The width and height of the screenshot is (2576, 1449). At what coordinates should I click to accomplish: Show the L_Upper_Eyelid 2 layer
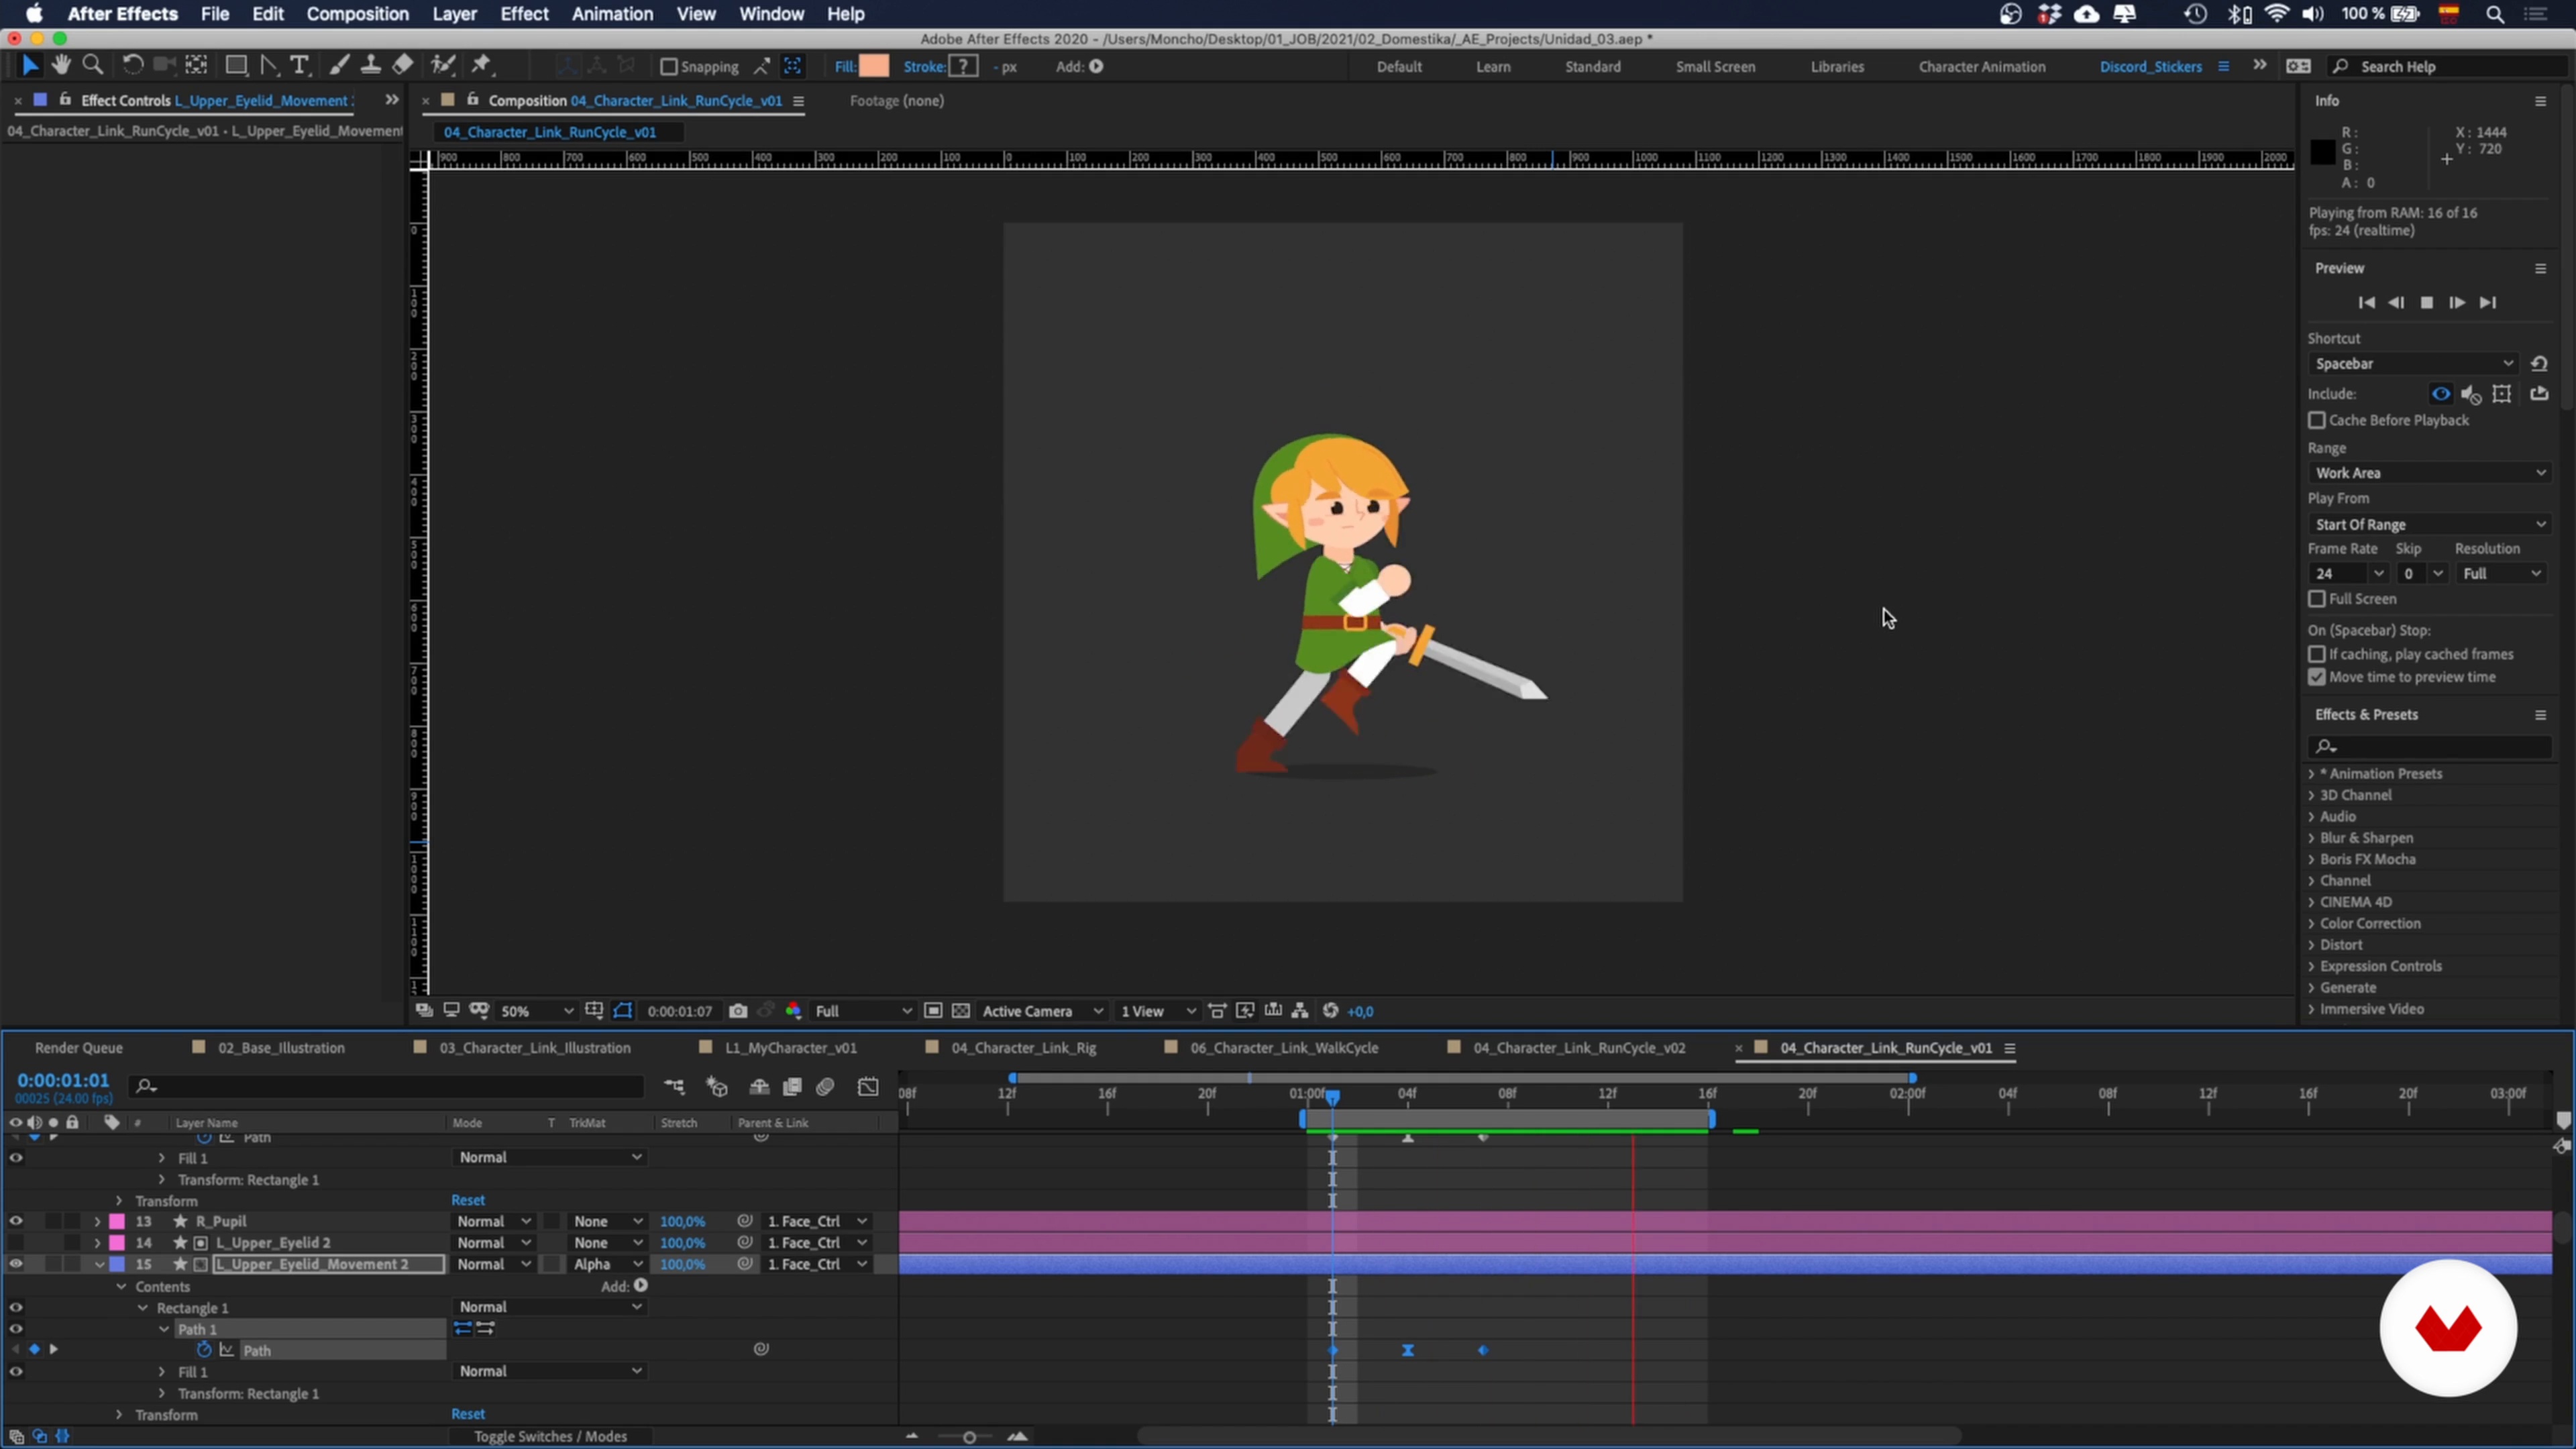click(16, 1243)
